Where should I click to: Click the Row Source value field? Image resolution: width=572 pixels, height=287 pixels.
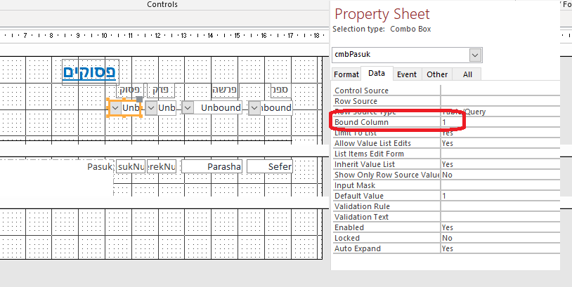pyautogui.click(x=500, y=101)
